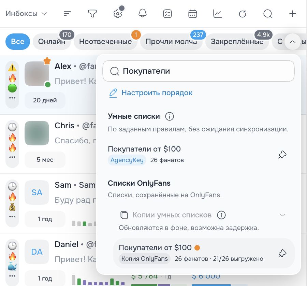Click the Alex chat name
This screenshot has height=286, width=307.
point(63,66)
